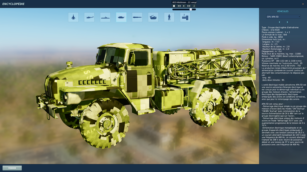Click the music note playlist icon
The width and height of the screenshot is (307, 172).
coord(194,6)
